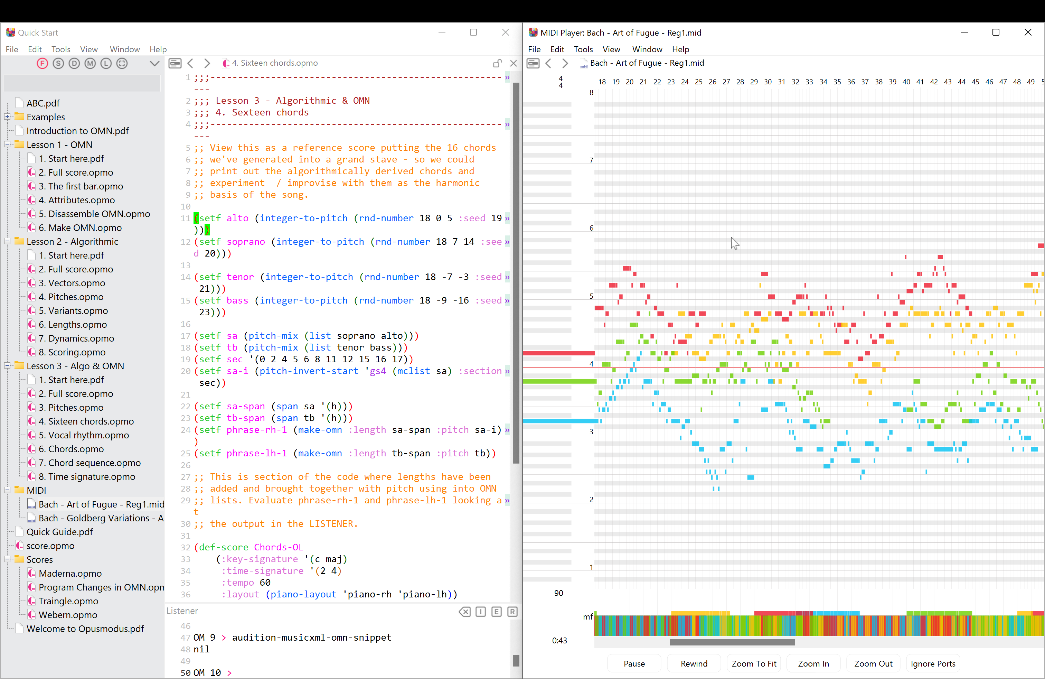Toggle panel icon left of editor back arrow
Image resolution: width=1045 pixels, height=679 pixels.
[x=175, y=63]
